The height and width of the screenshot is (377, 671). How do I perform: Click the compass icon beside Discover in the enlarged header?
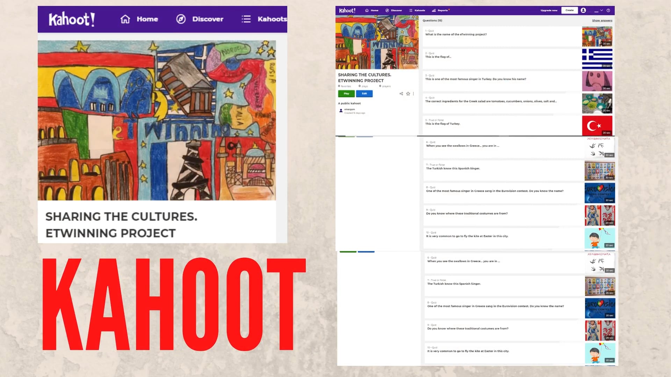(x=181, y=19)
